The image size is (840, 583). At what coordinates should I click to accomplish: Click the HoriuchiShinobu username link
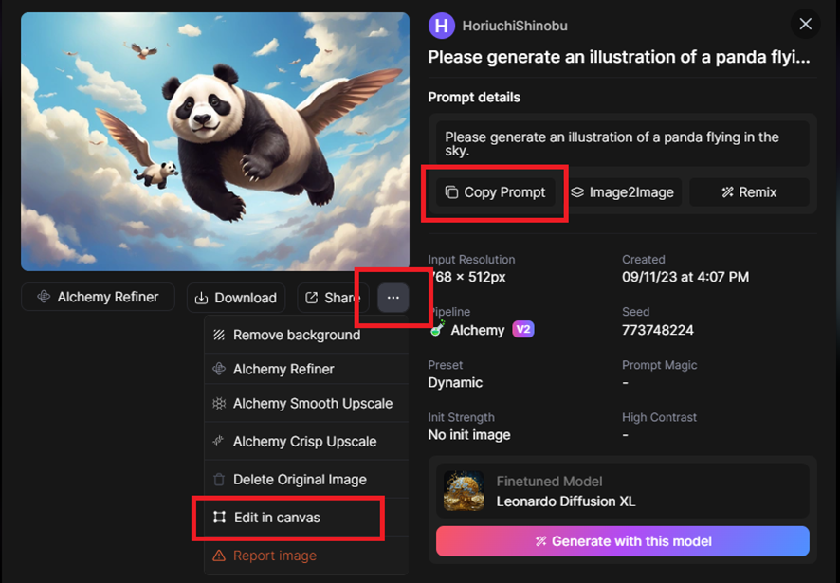pyautogui.click(x=515, y=26)
